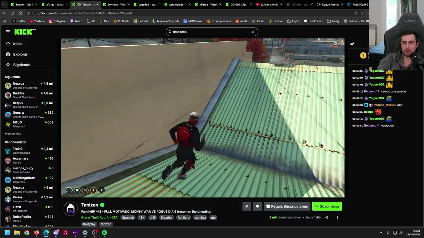Open Buddha channel in following list
The image size is (424, 238).
(29, 95)
